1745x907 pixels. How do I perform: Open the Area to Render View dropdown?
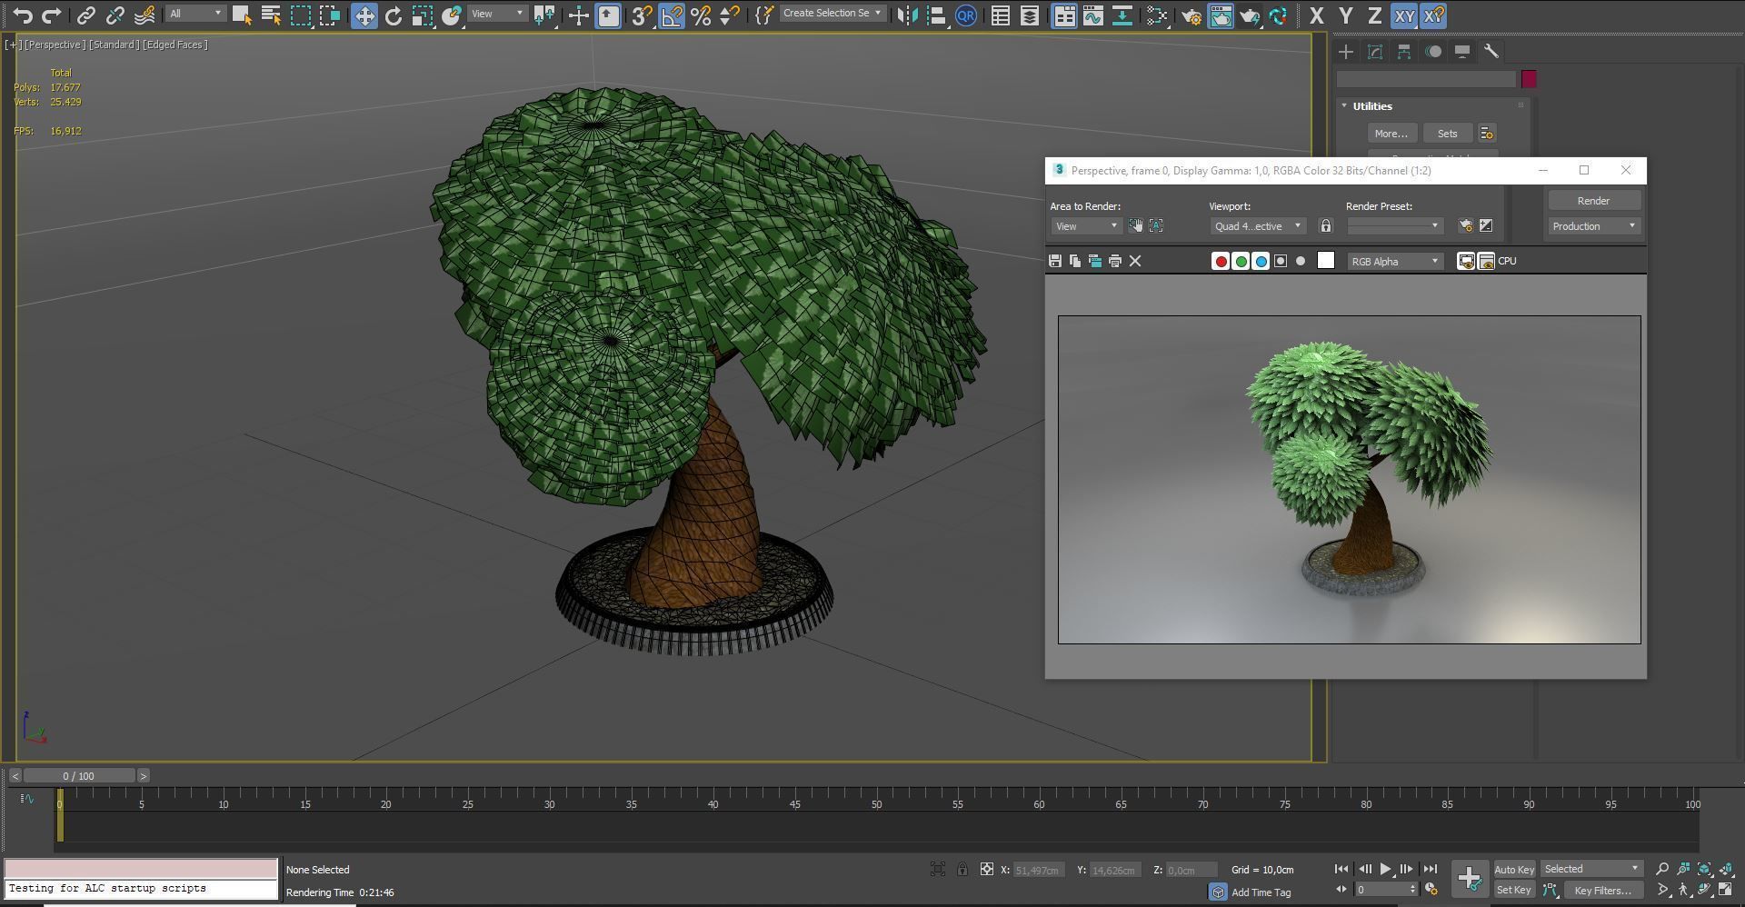point(1086,226)
